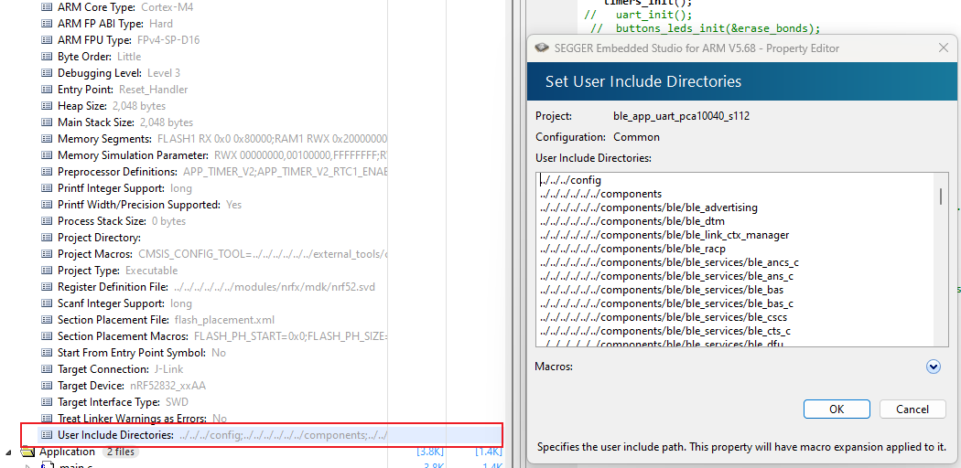
Task: Select the components/ble/ble_advertising path line
Action: tap(648, 207)
